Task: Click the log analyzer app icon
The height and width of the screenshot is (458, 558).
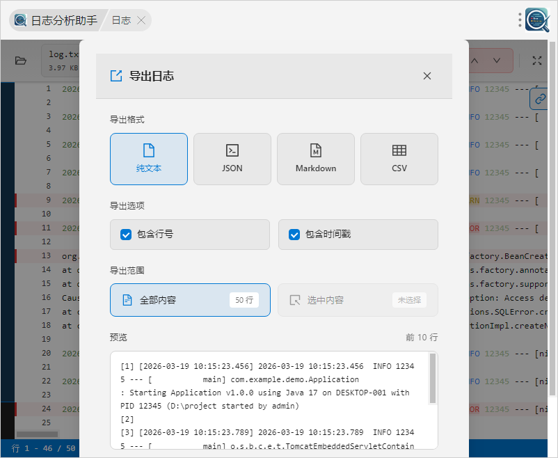Action: click(537, 20)
